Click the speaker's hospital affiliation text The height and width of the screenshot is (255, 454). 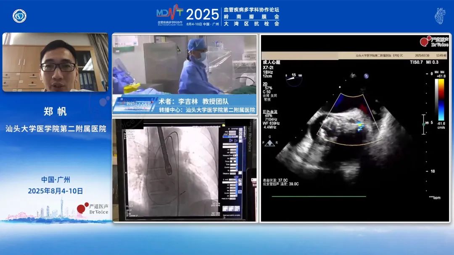click(x=55, y=129)
